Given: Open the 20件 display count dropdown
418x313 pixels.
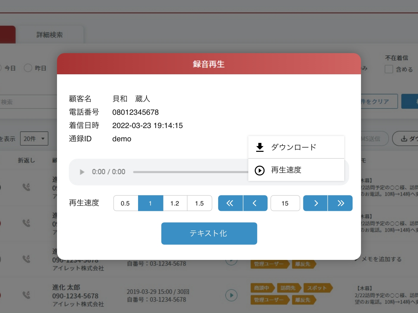Looking at the screenshot, I should coord(34,139).
